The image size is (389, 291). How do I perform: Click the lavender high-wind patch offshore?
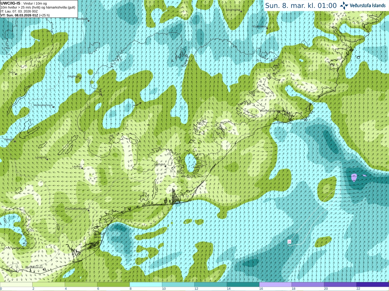click(354, 177)
